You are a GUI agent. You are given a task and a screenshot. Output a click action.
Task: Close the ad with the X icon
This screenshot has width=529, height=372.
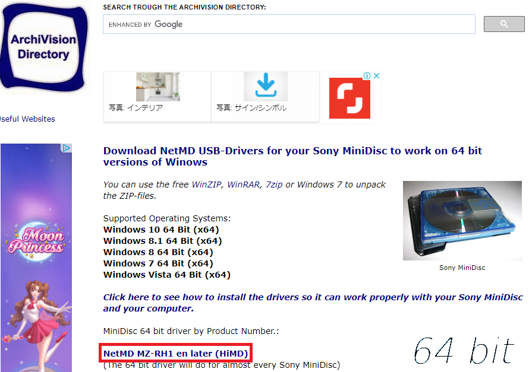coord(376,75)
